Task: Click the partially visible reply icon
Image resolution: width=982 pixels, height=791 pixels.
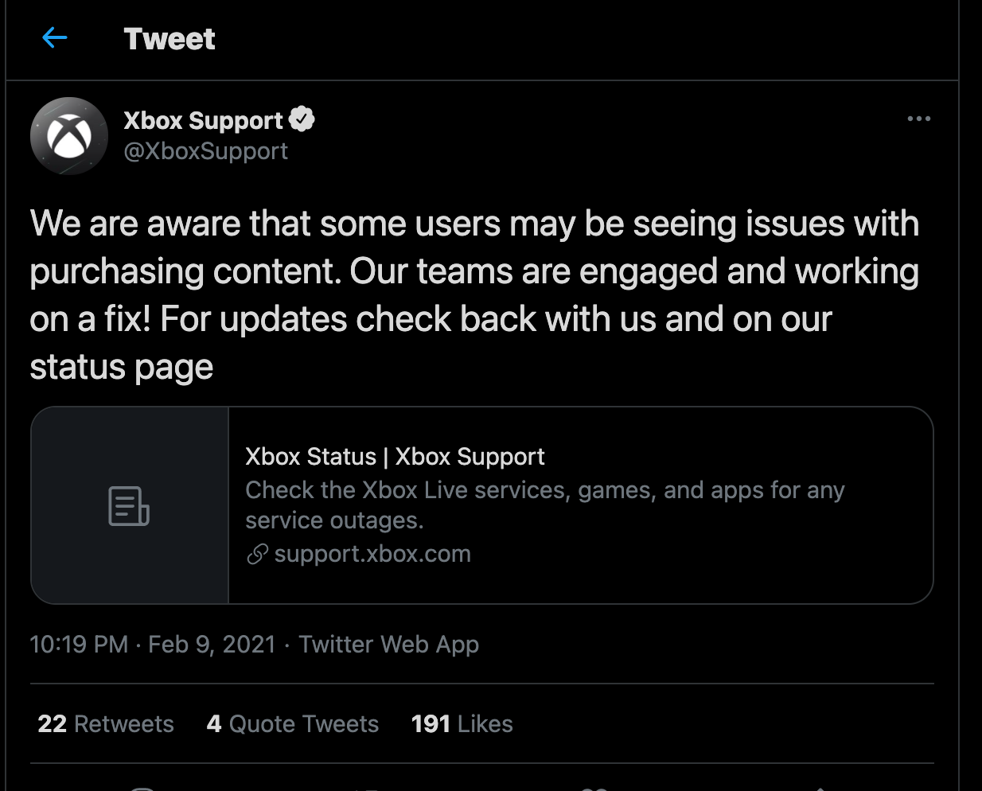Action: (142, 788)
